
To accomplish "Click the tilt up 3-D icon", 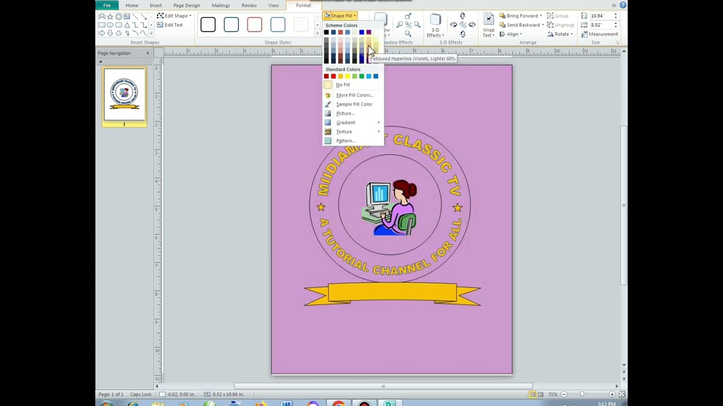I will [463, 16].
